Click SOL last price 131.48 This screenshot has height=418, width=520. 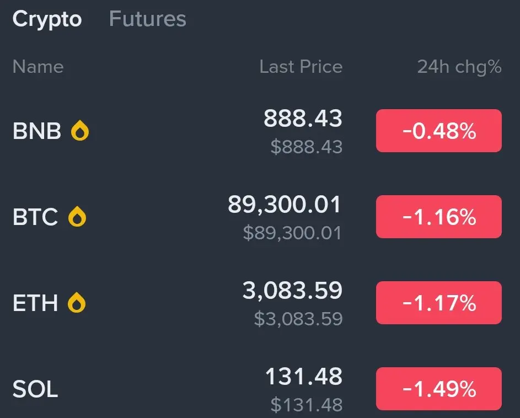click(x=303, y=377)
